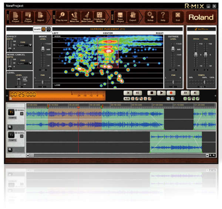Open the NOISE CANCEL type Bypass dropdown
Screen dimensions: 222x209
coord(30,63)
